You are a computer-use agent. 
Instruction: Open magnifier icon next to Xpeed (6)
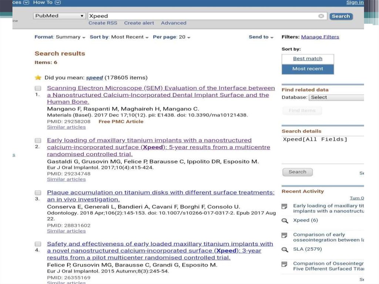pos(285,221)
